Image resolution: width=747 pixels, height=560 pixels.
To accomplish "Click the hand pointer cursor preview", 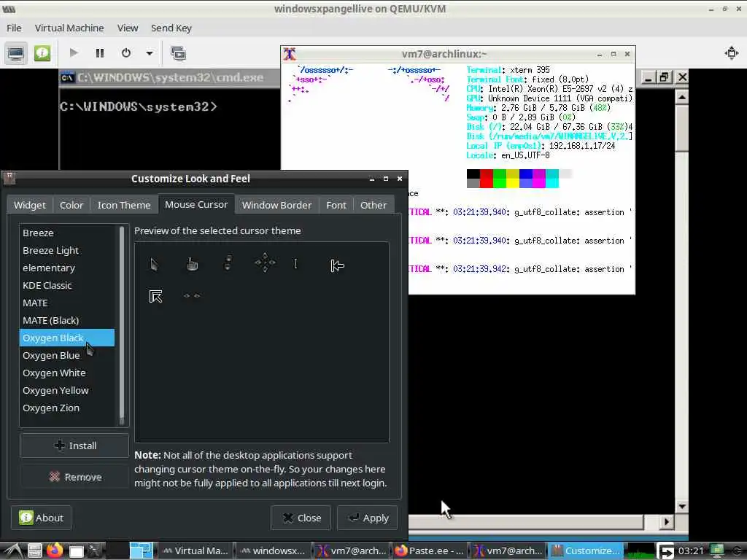I will (x=192, y=264).
